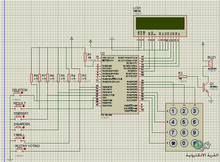Push keypad key 6
This screenshot has width=220, height=162.
195,122
